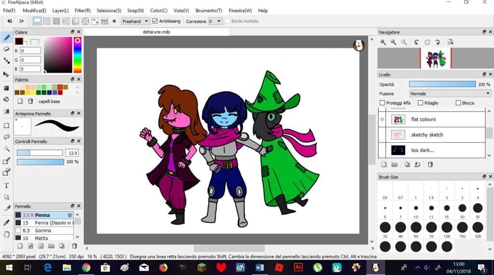Image resolution: width=494 pixels, height=275 pixels.
Task: Open Firefox from the taskbar
Action: 163,268
